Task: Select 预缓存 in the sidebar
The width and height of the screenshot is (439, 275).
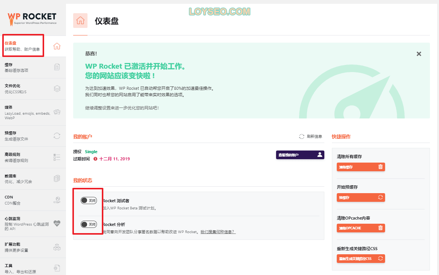Action: (33, 136)
